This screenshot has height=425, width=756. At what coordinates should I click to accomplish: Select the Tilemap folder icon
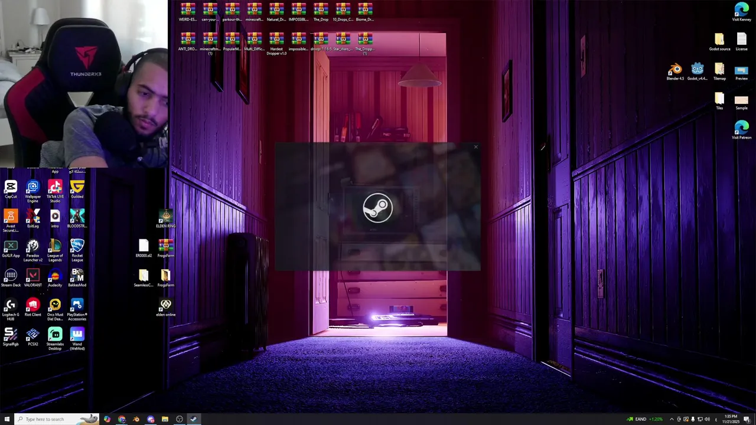pos(719,71)
